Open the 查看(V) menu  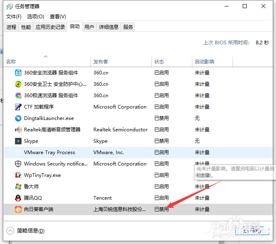tap(58, 17)
